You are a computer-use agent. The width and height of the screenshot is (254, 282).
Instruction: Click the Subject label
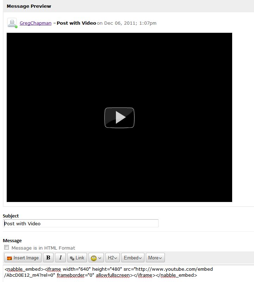coord(11,216)
